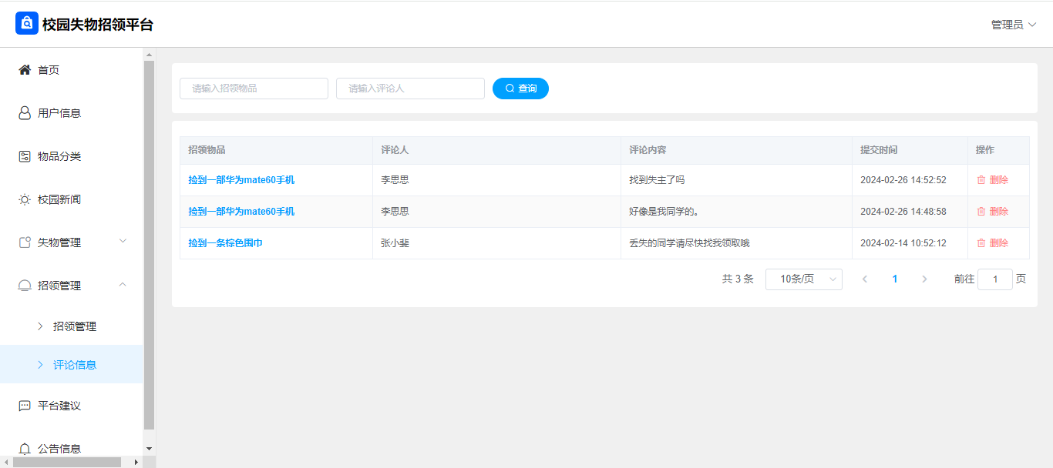Focus the 请输入招领物品 search field
1053x468 pixels.
click(254, 89)
